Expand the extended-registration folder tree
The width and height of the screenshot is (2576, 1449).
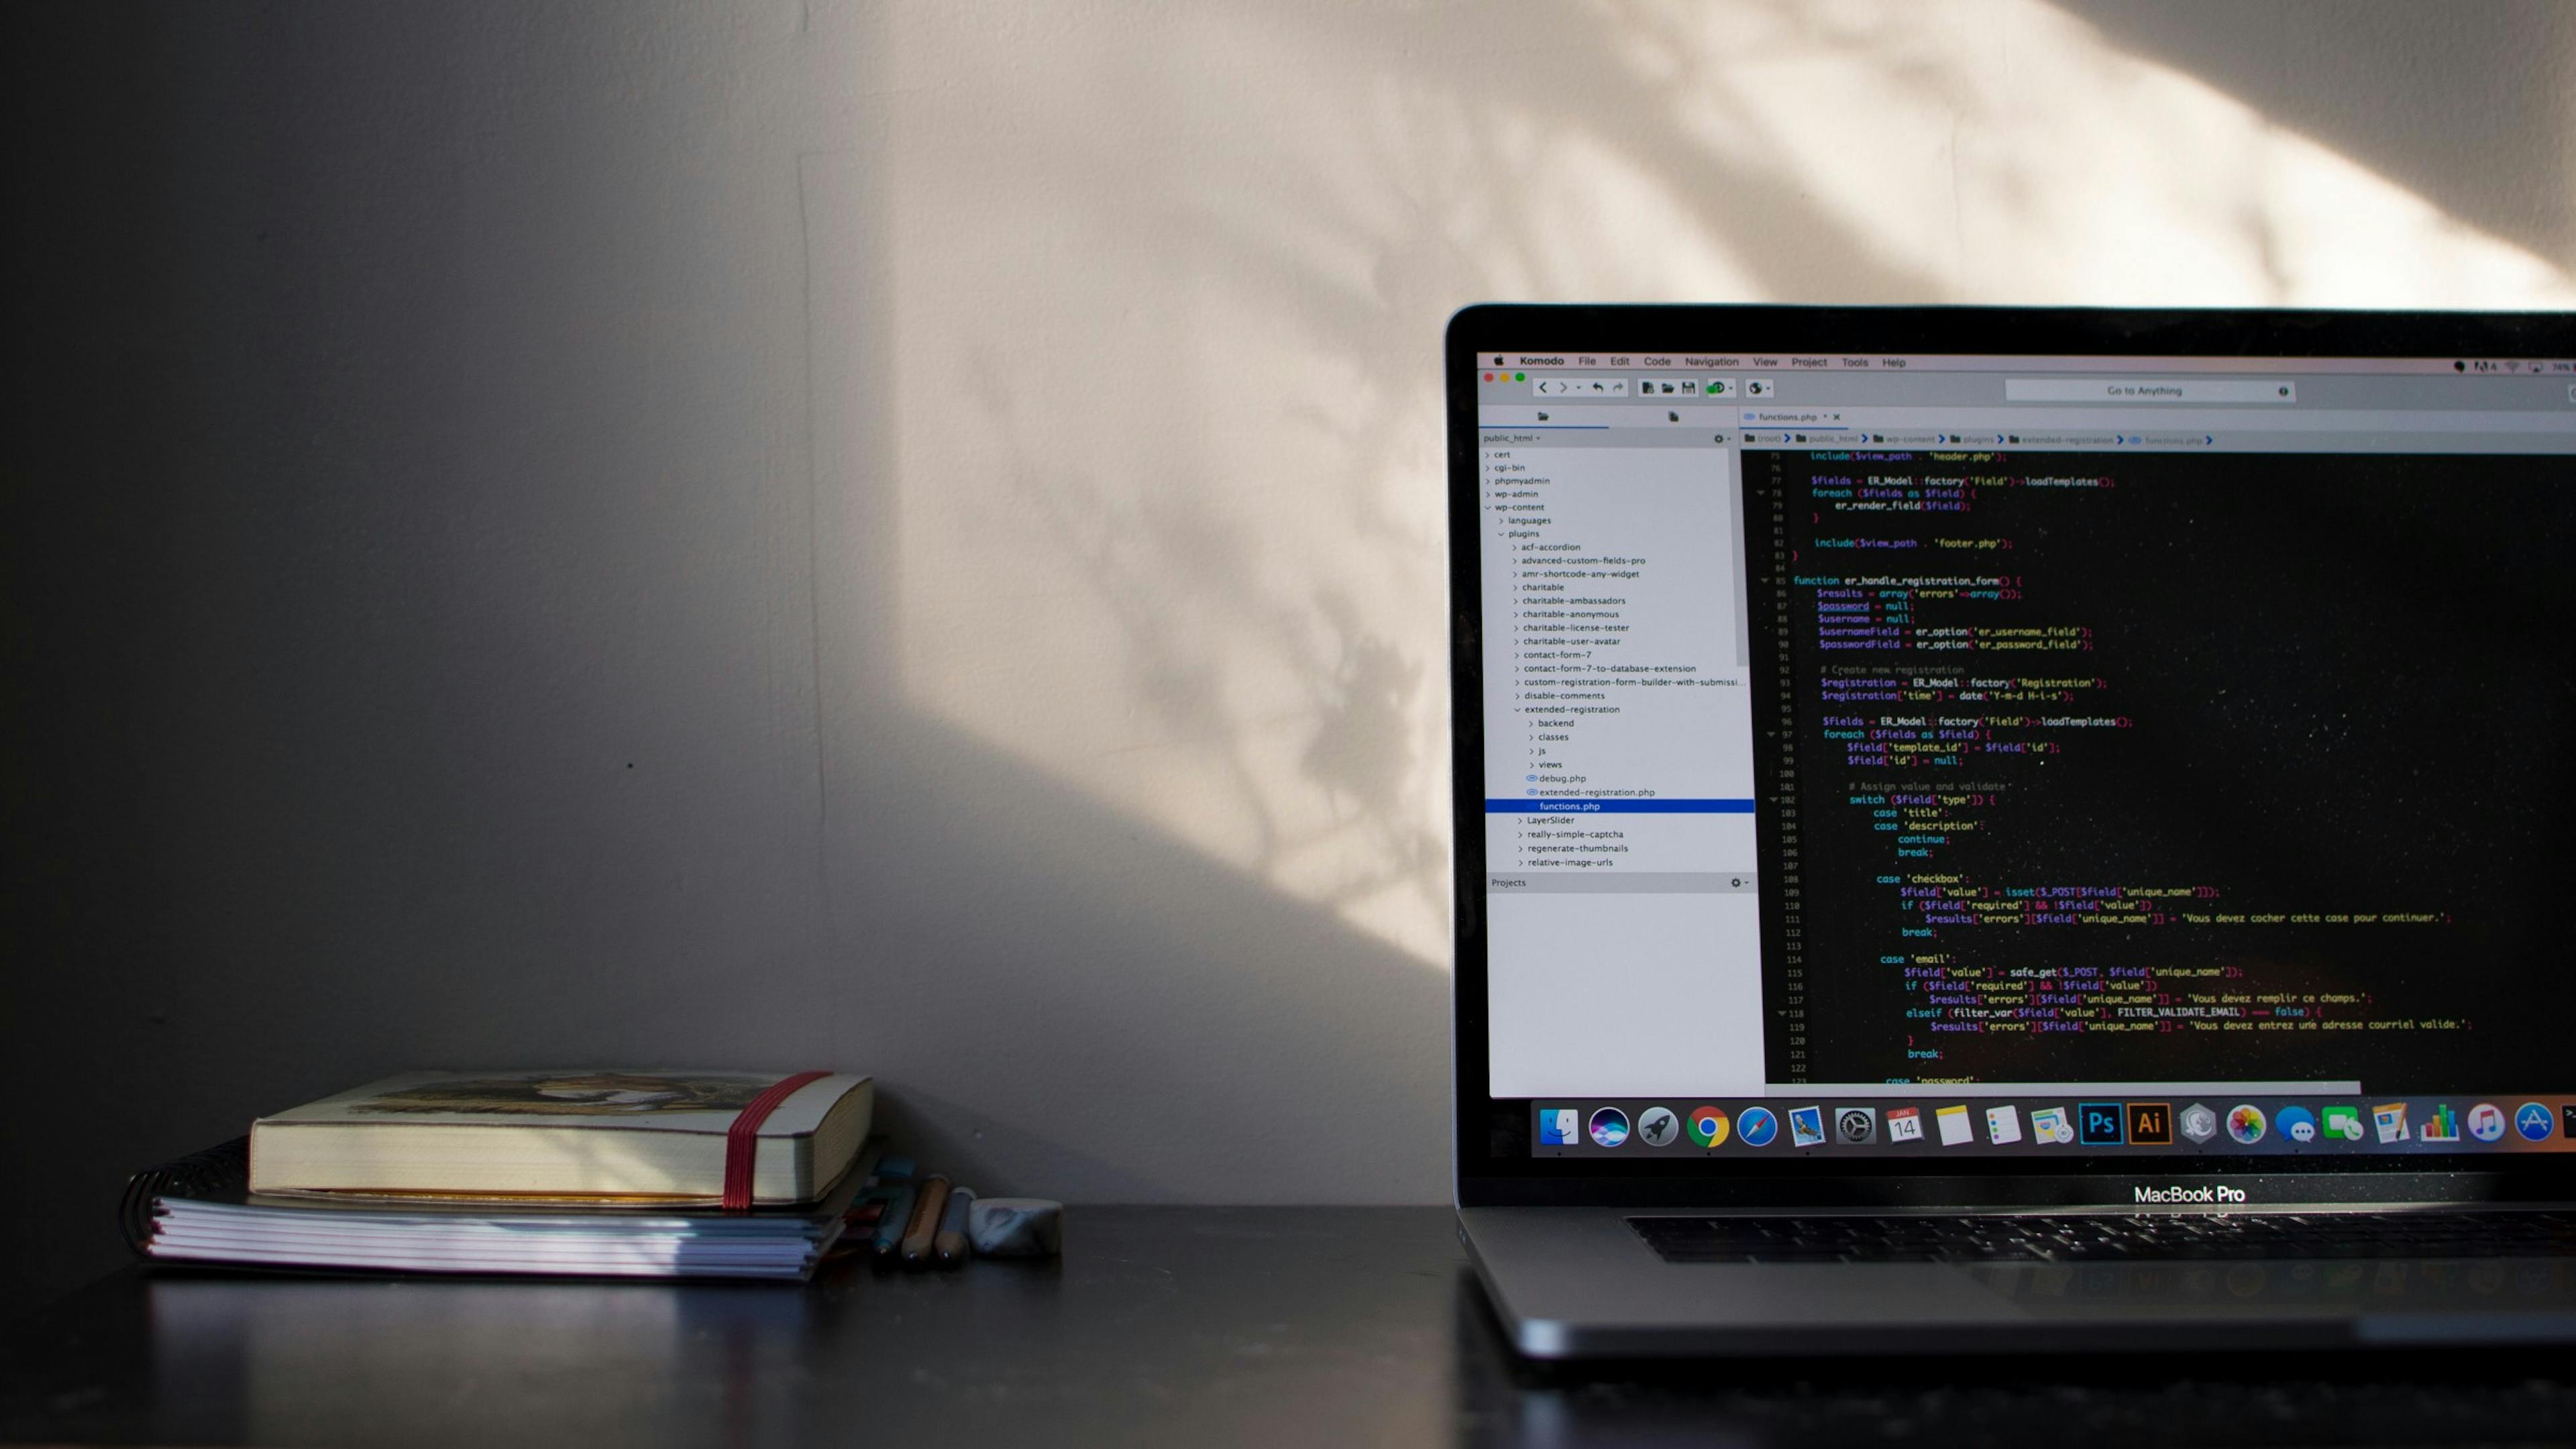tap(1516, 710)
